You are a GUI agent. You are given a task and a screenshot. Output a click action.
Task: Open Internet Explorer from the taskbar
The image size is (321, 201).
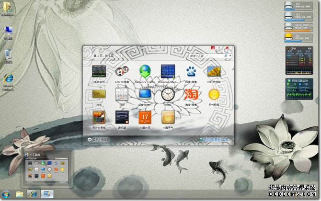point(33,194)
